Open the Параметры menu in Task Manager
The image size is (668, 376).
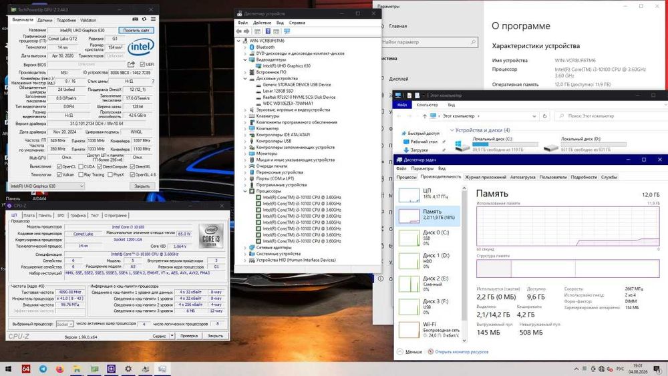tap(422, 168)
